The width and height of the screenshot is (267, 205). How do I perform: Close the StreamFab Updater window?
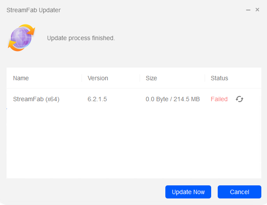tap(257, 10)
